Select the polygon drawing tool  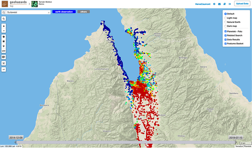[4, 37]
